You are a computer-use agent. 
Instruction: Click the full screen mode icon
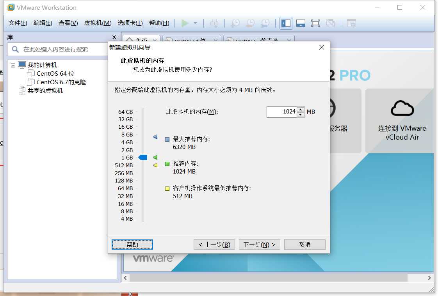315,23
